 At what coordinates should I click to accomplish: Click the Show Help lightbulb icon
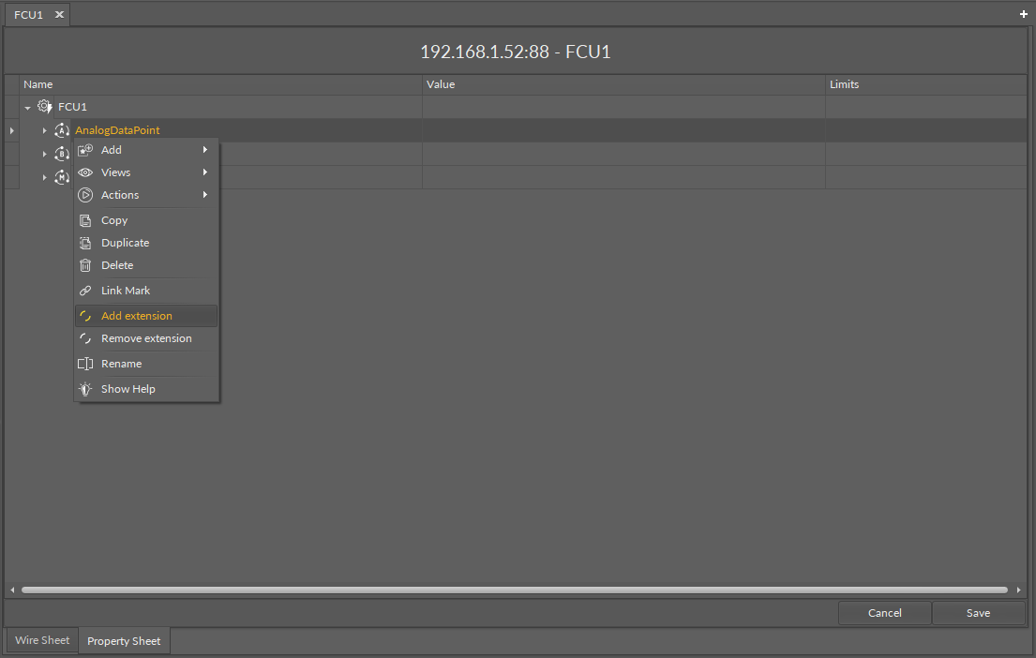click(x=85, y=389)
